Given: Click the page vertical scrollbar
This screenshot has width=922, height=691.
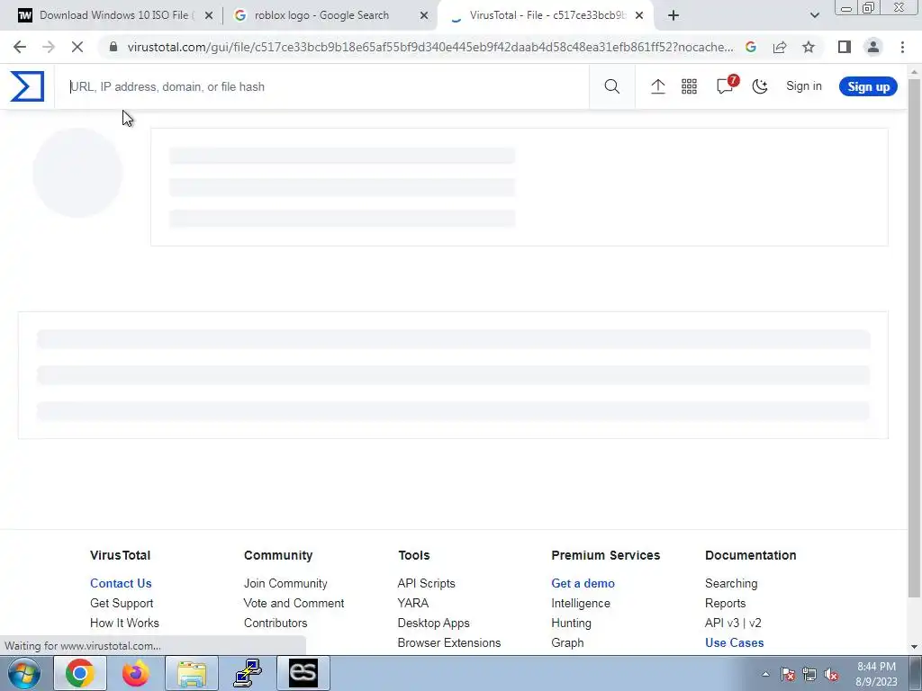Looking at the screenshot, I should point(914,338).
